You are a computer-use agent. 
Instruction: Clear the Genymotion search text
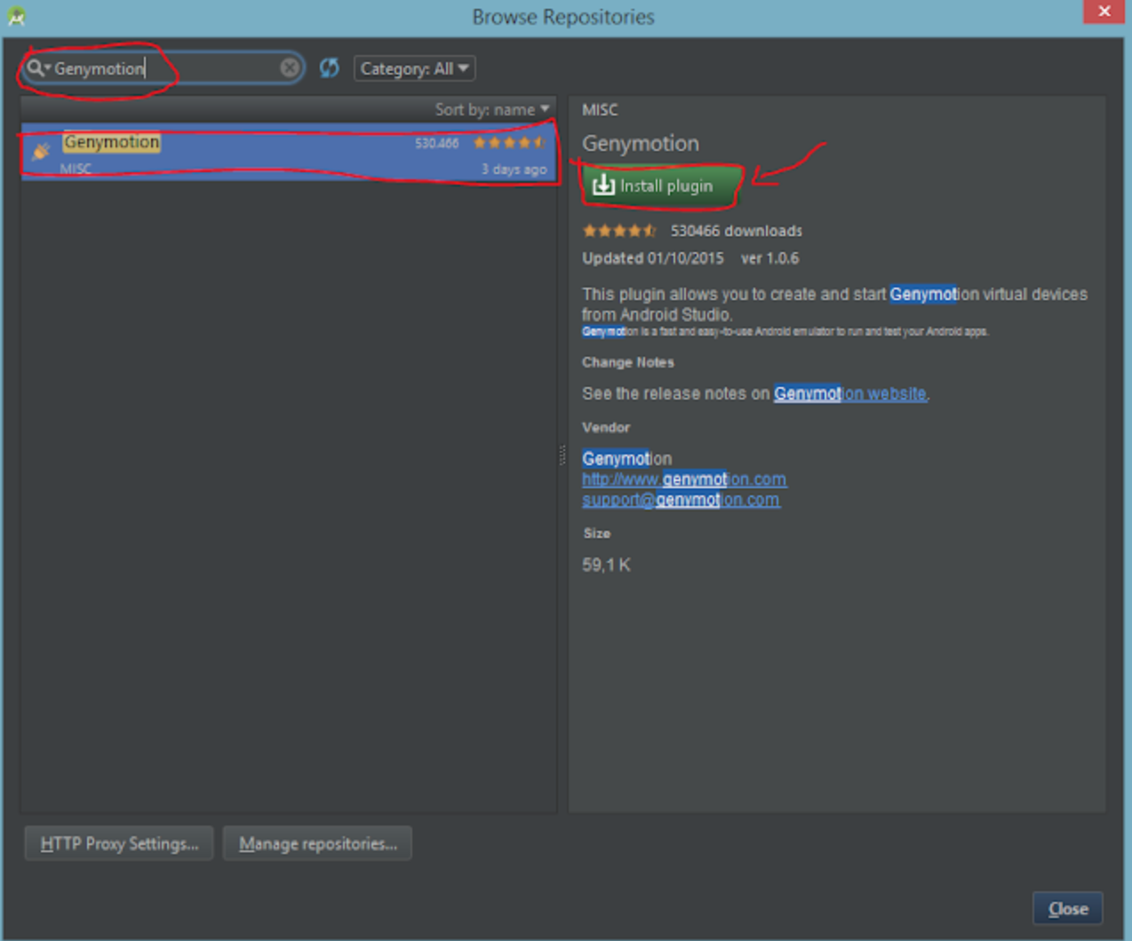pos(290,68)
